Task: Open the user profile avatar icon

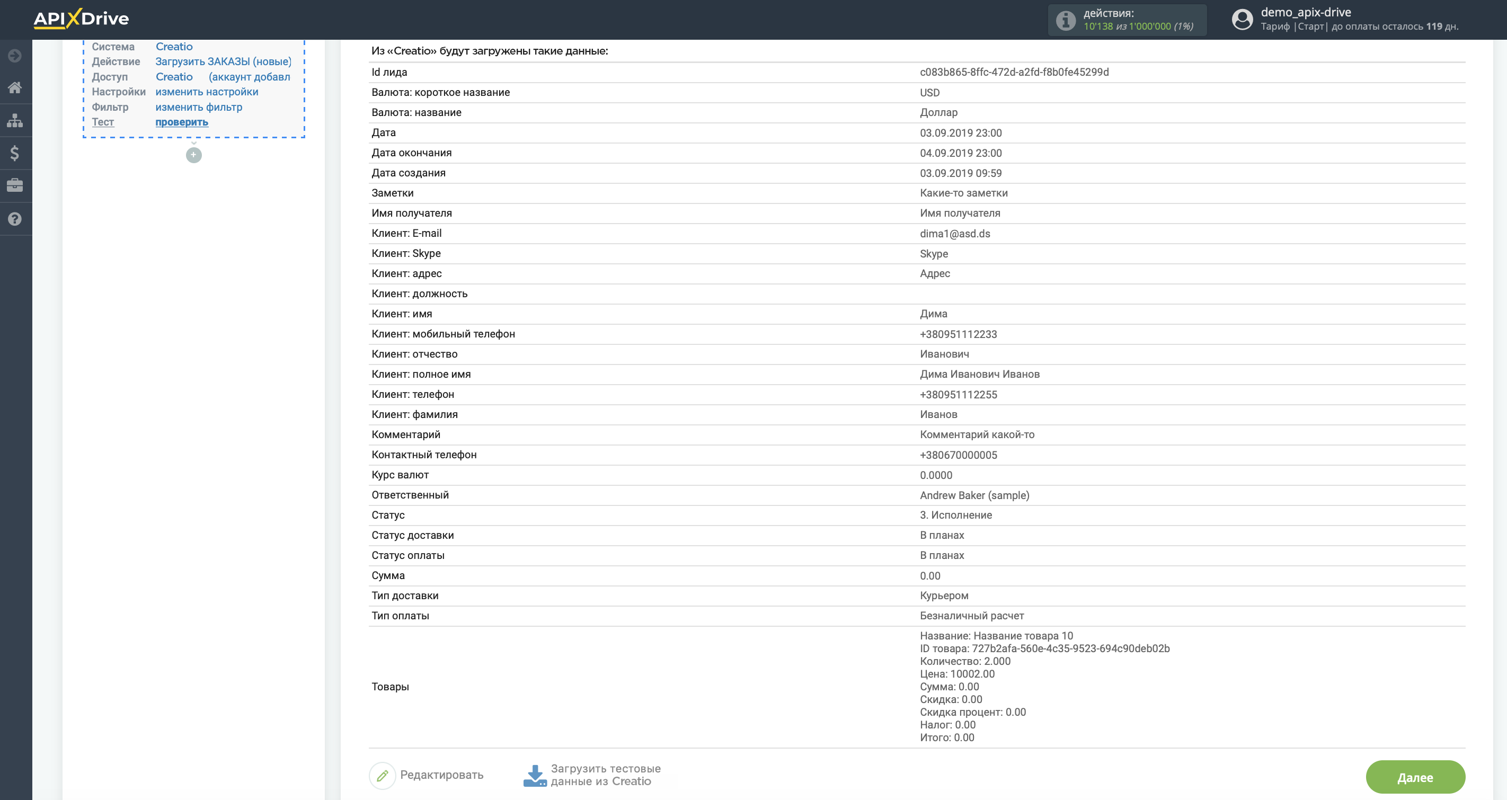Action: [1242, 19]
